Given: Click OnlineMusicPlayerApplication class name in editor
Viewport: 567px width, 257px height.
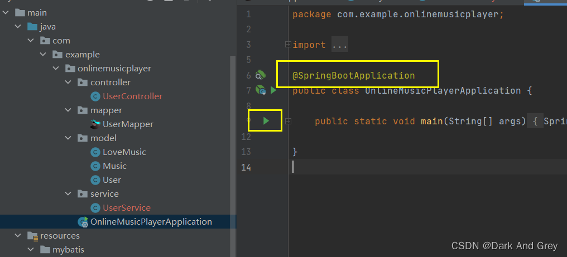Looking at the screenshot, I should (x=443, y=90).
